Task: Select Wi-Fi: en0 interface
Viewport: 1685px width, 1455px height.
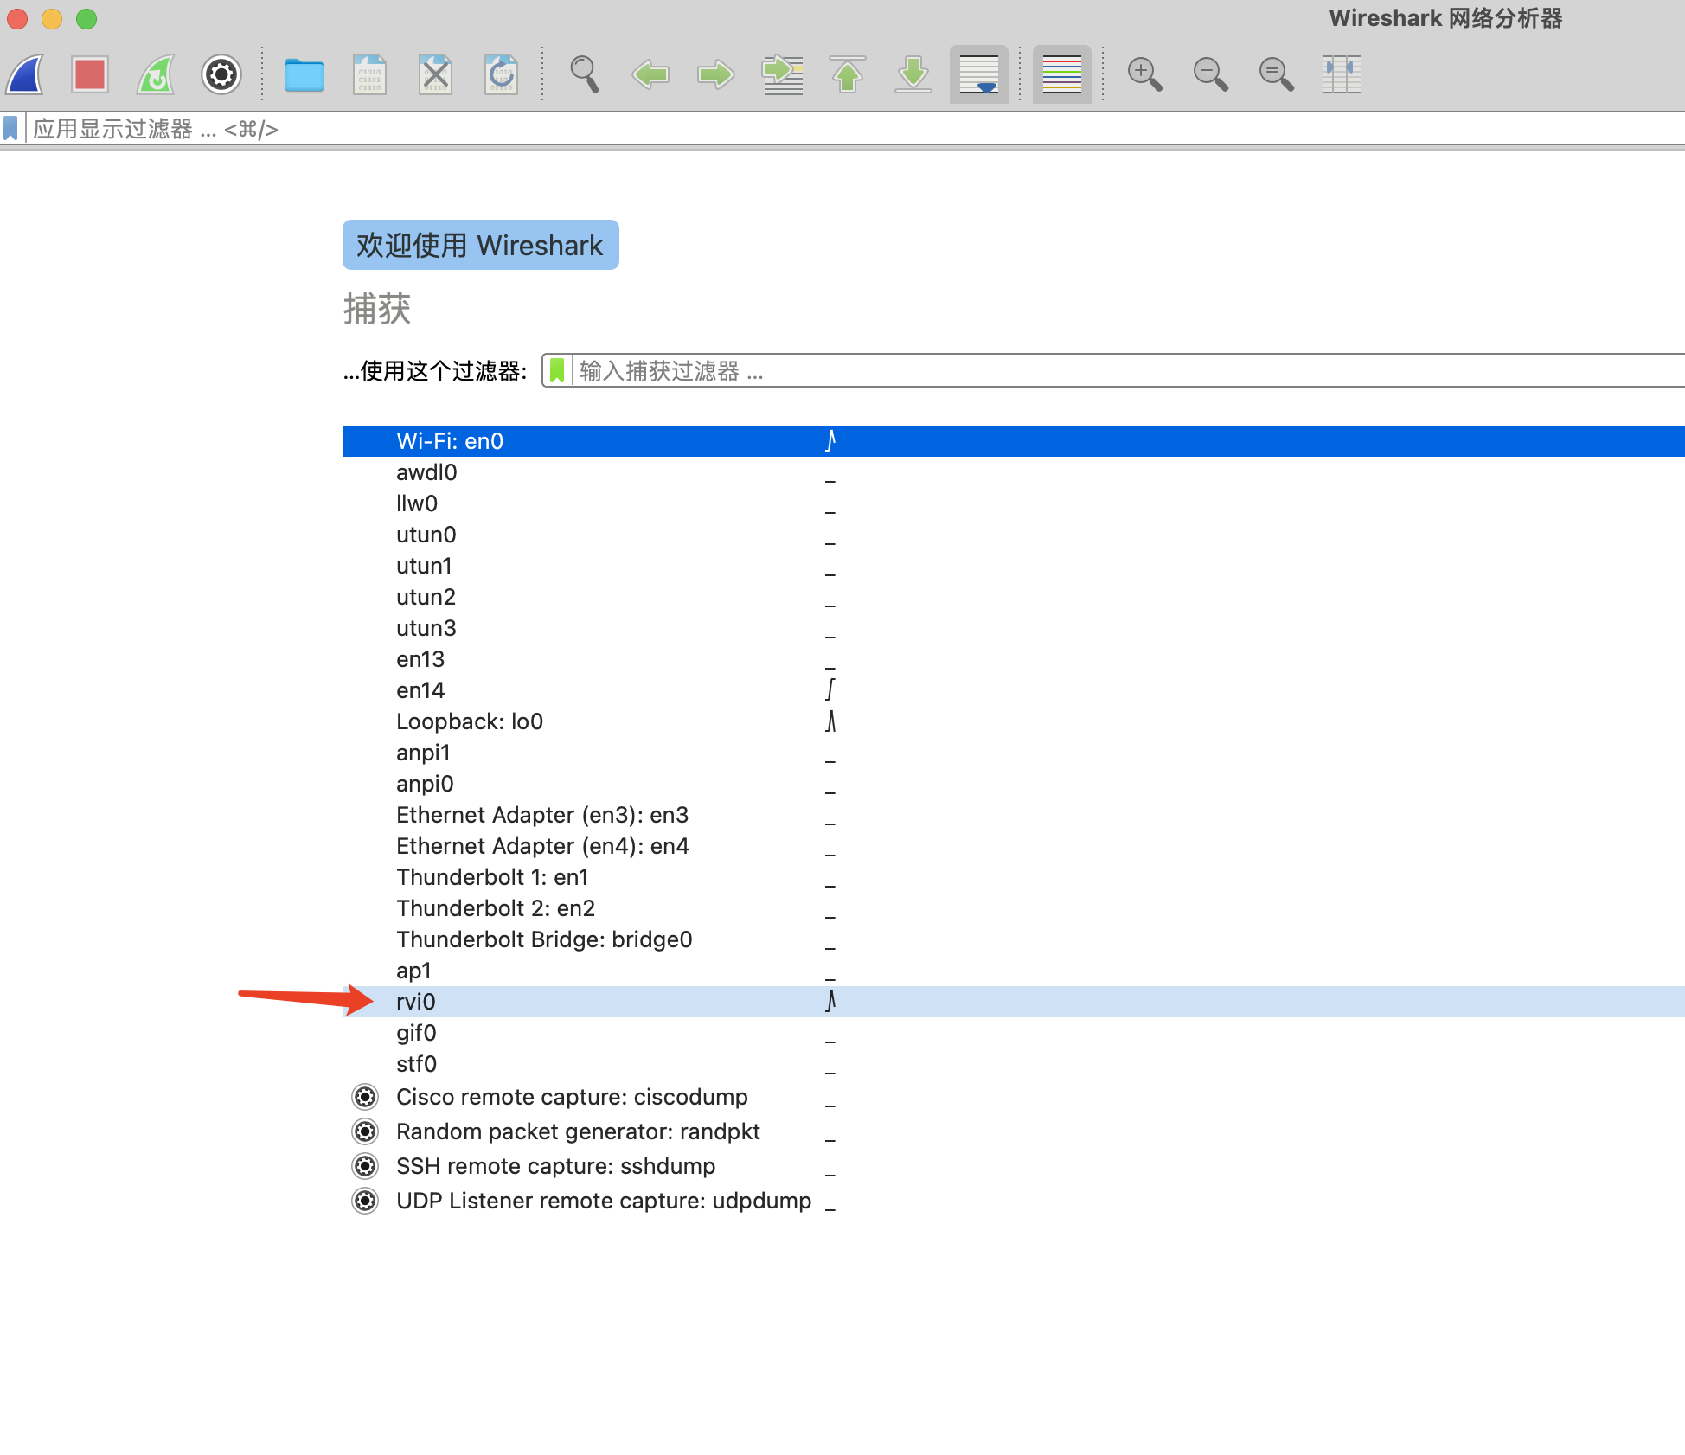Action: pyautogui.click(x=1014, y=441)
